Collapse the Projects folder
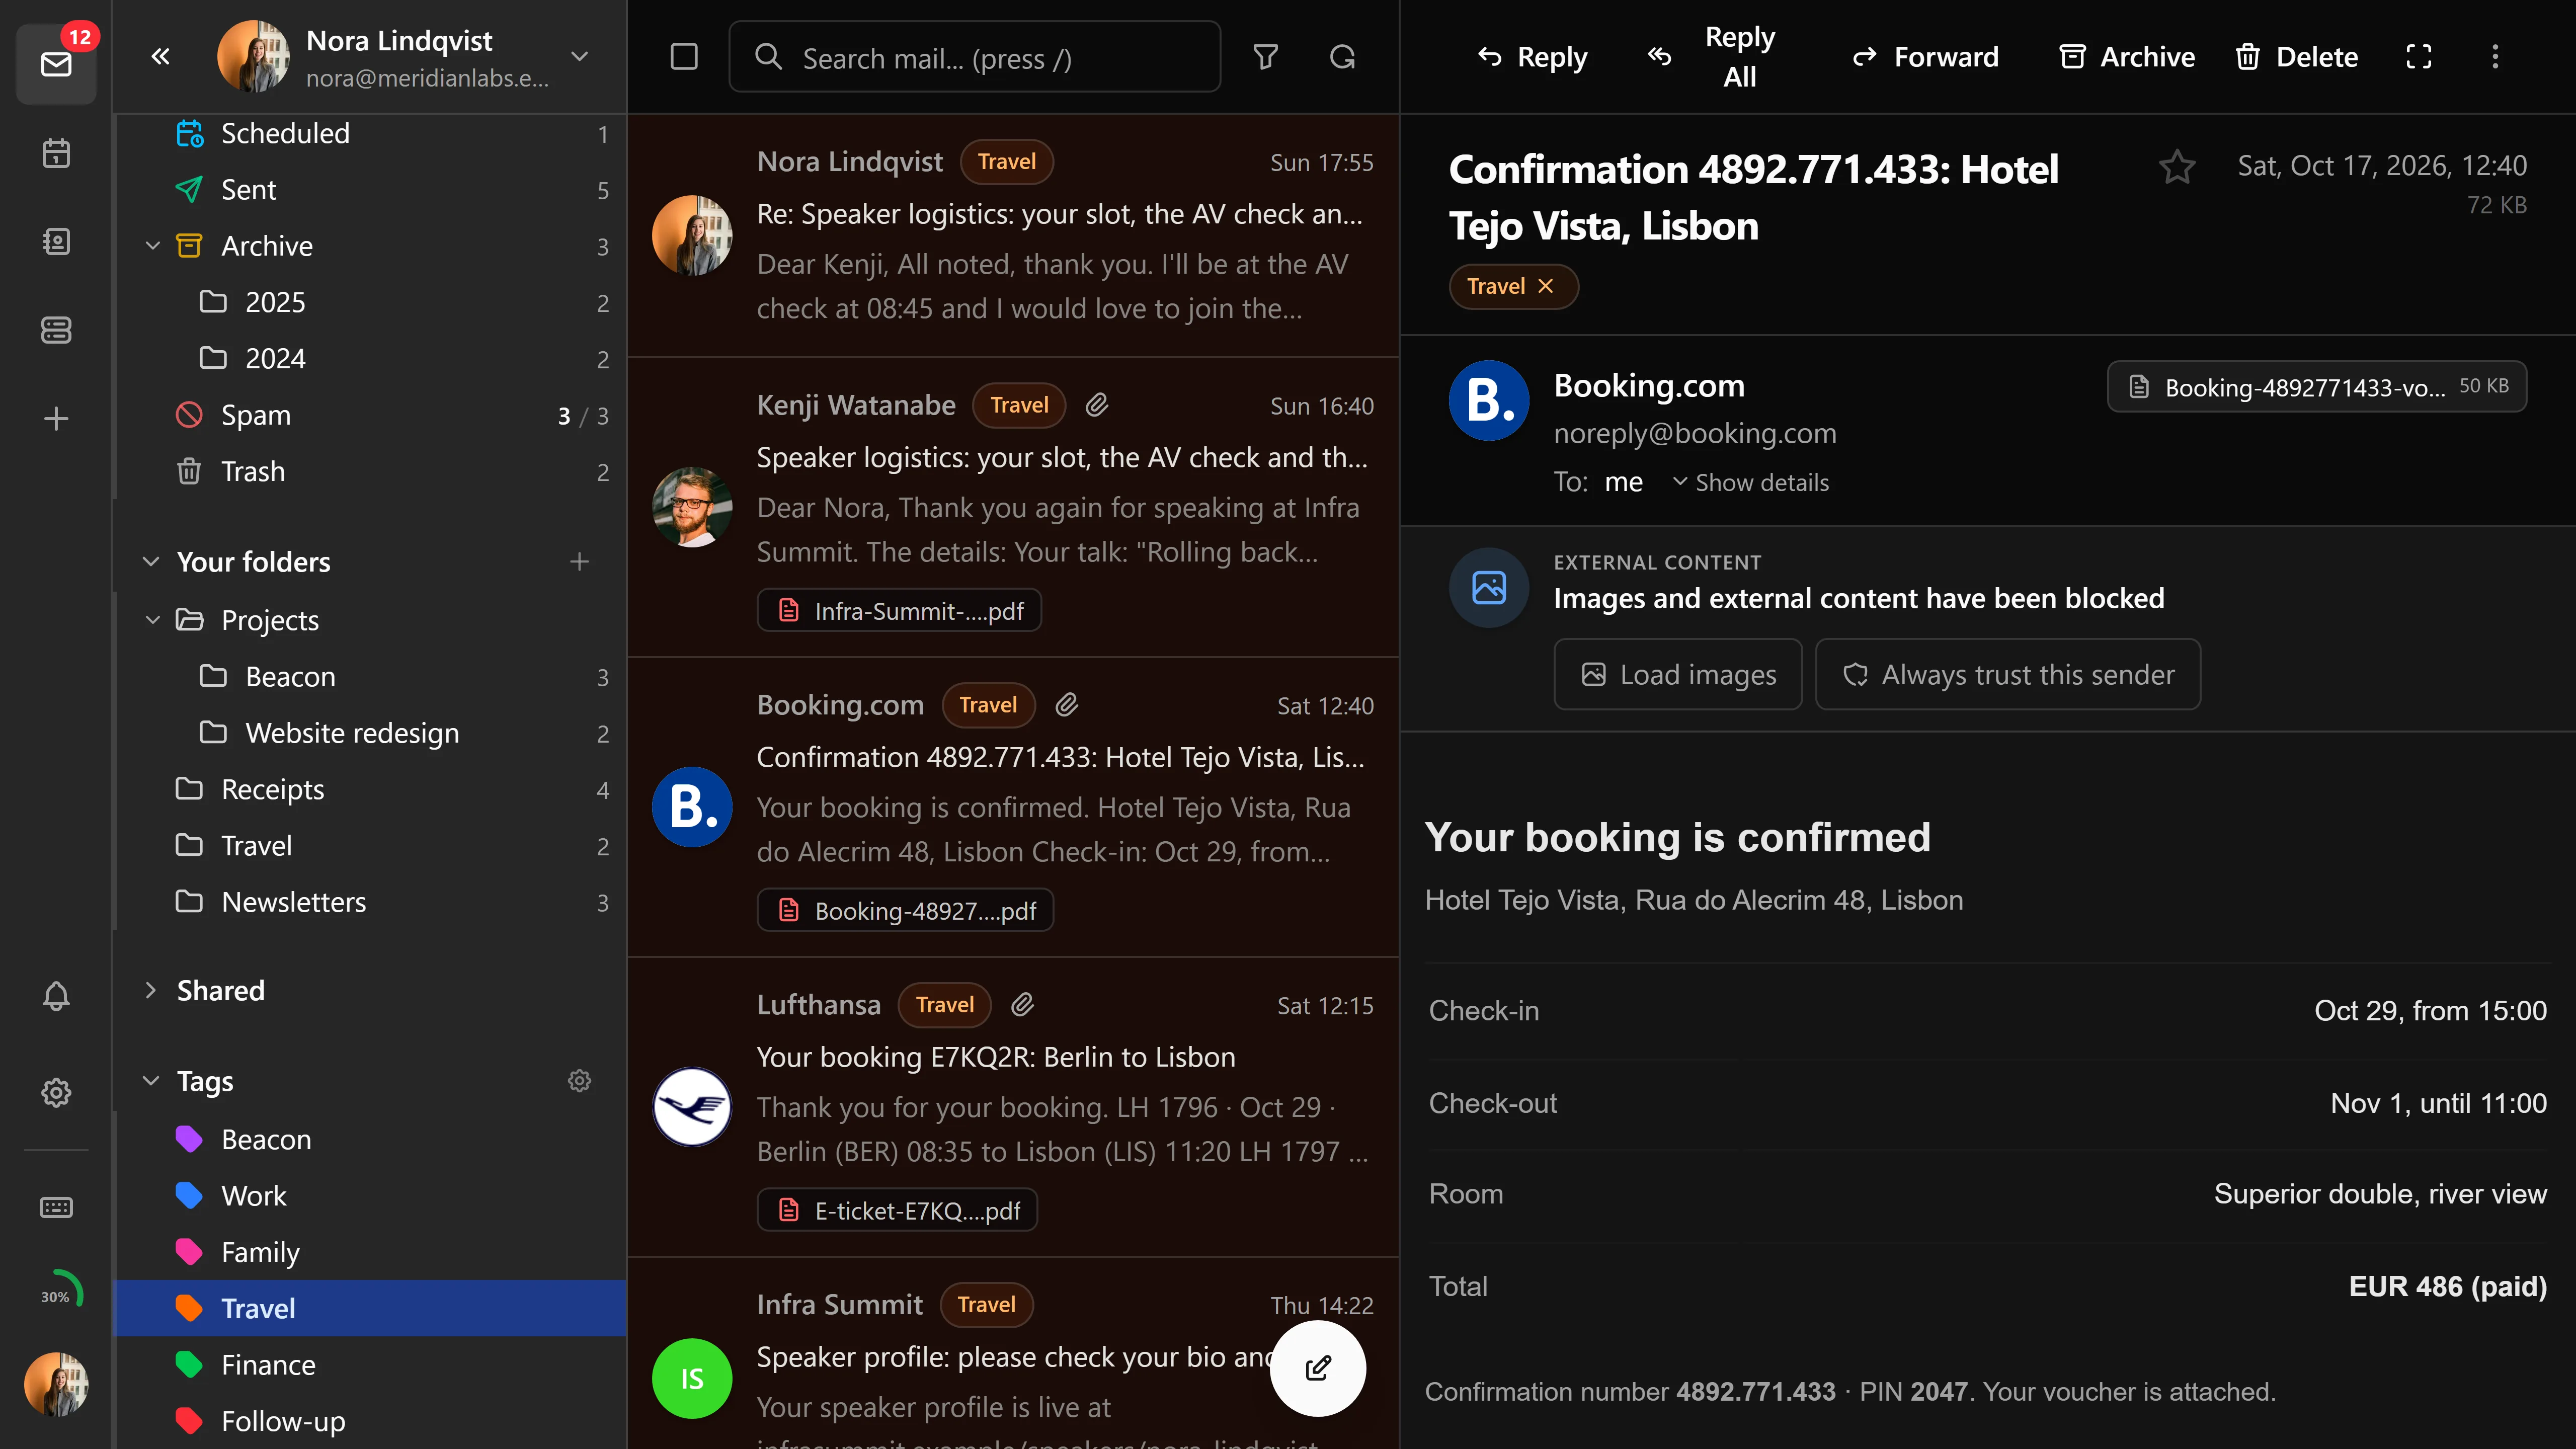Screen dimensions: 2576x1449 click(x=152, y=620)
